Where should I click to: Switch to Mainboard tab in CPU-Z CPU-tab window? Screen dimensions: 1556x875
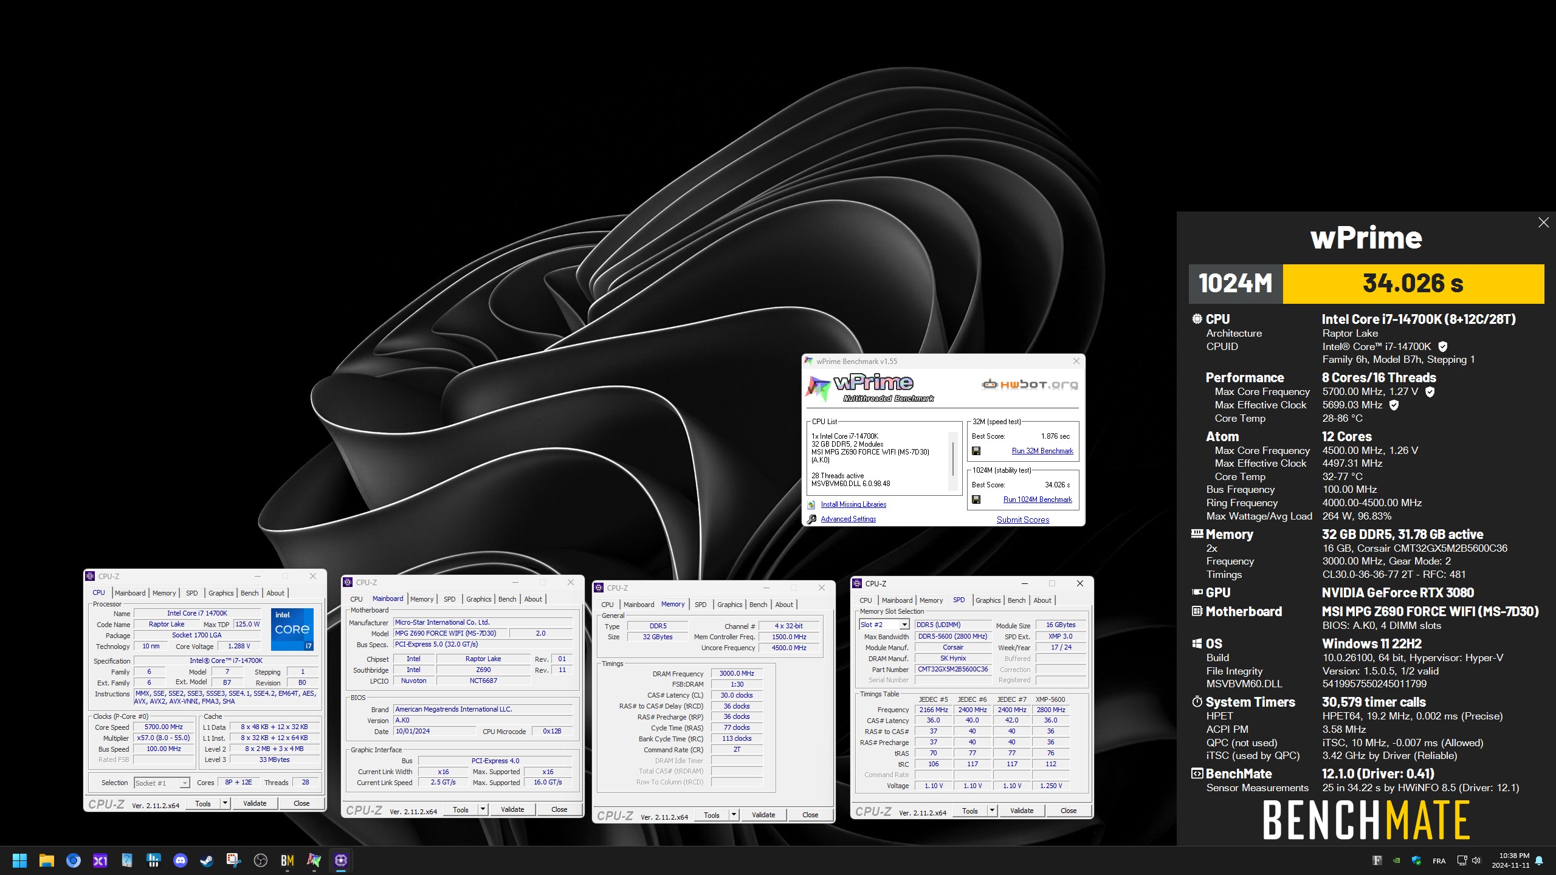point(130,593)
